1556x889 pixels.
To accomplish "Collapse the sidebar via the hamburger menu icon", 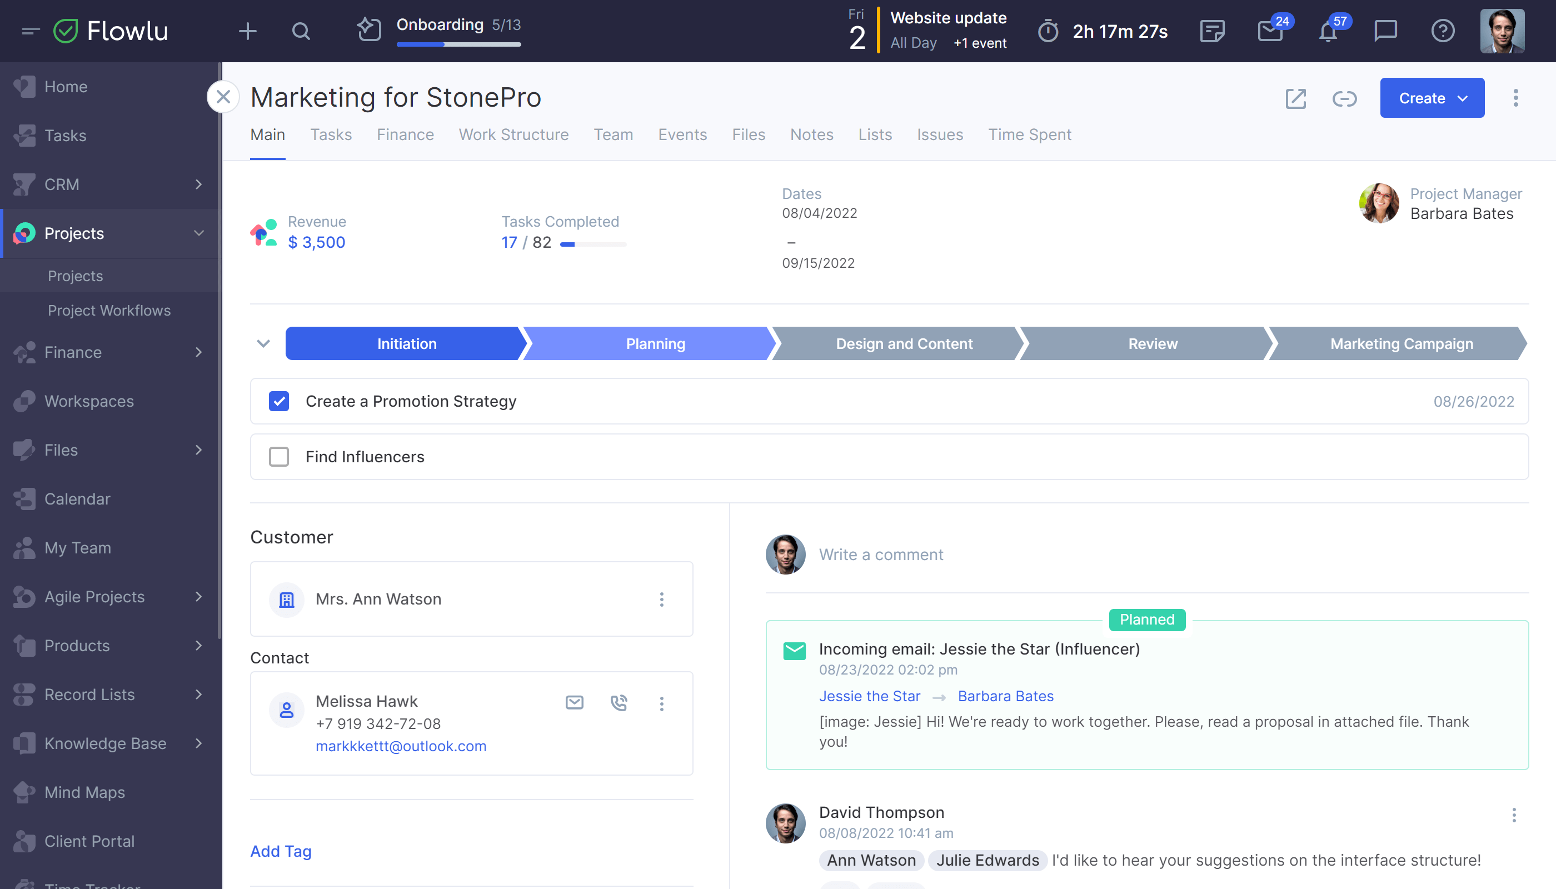I will pyautogui.click(x=30, y=31).
